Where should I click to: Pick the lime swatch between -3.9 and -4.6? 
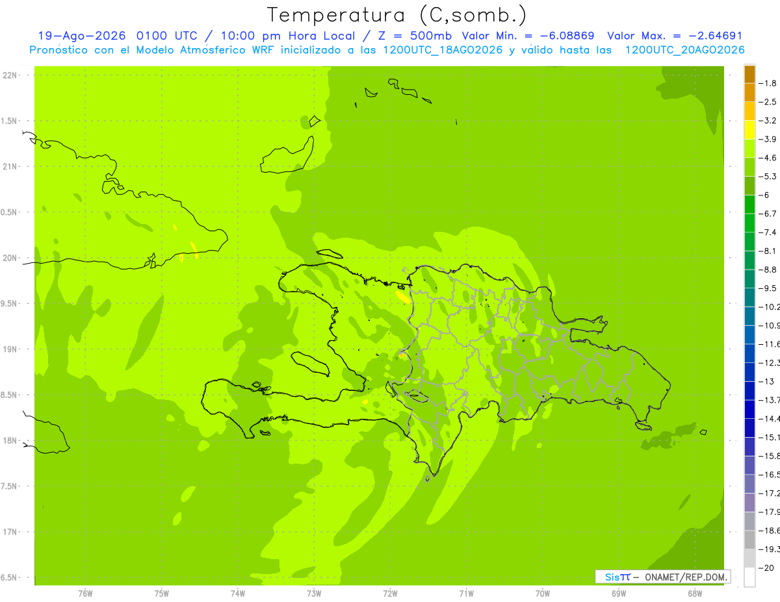[x=749, y=149]
